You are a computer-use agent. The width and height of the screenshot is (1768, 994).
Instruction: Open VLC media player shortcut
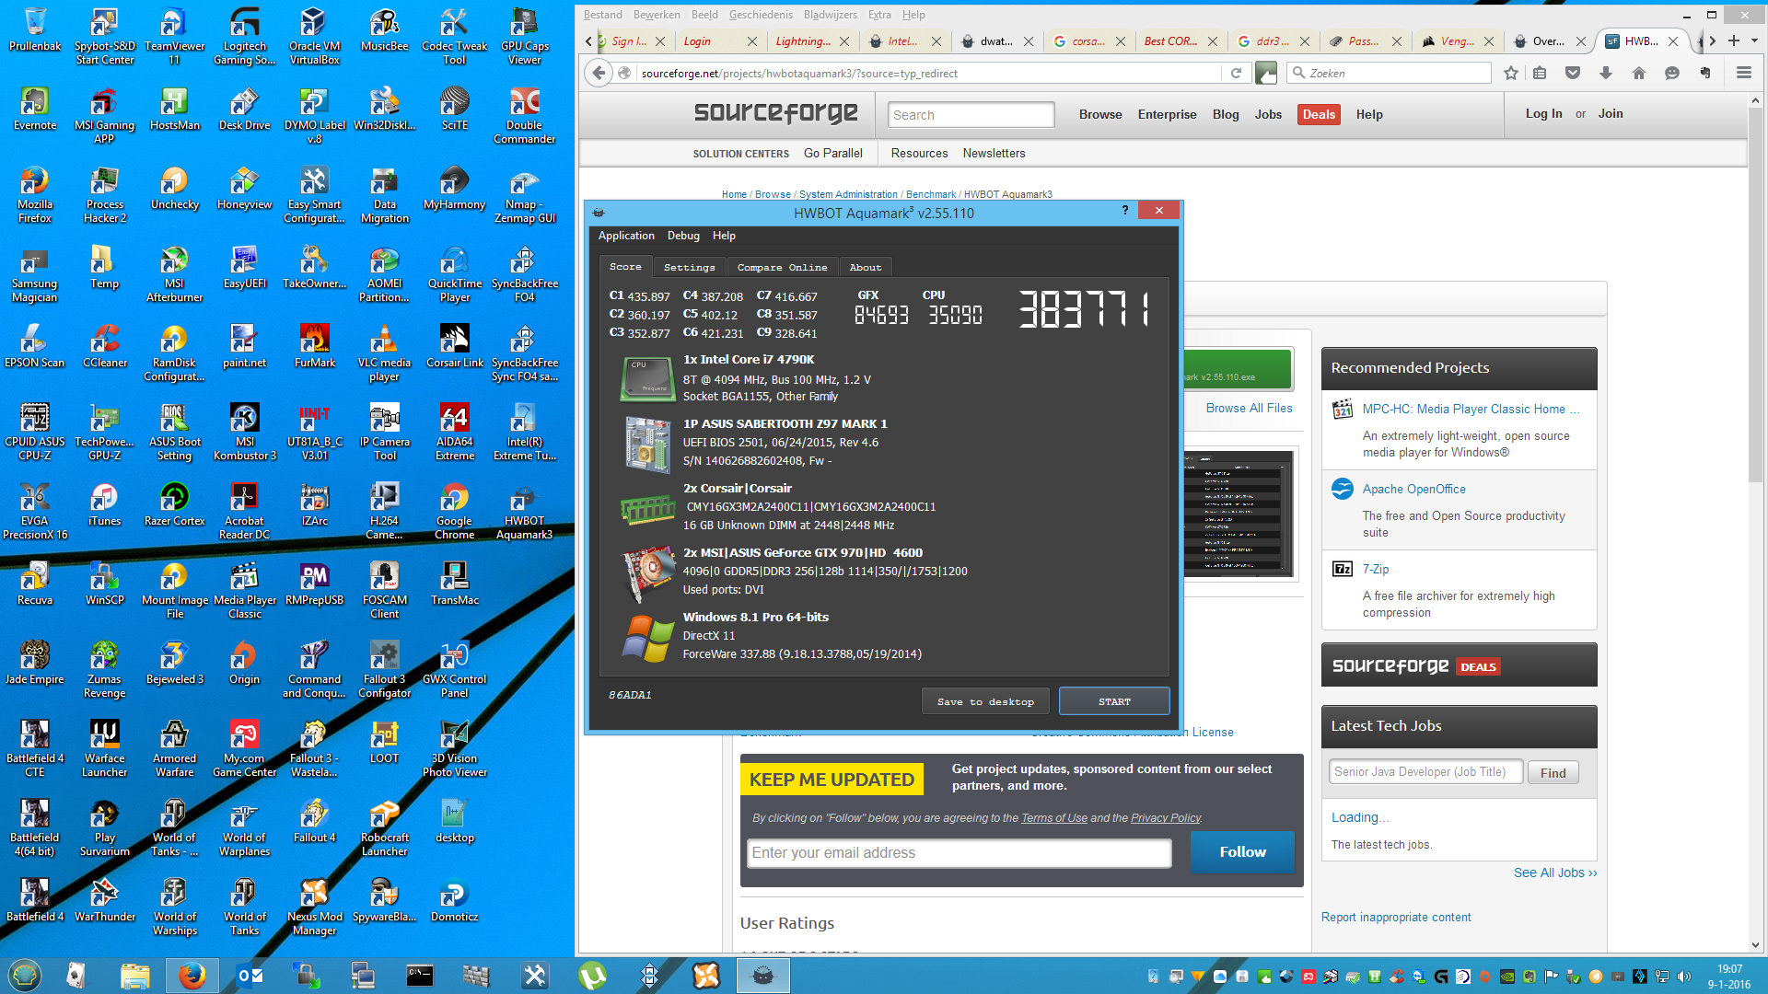point(384,353)
